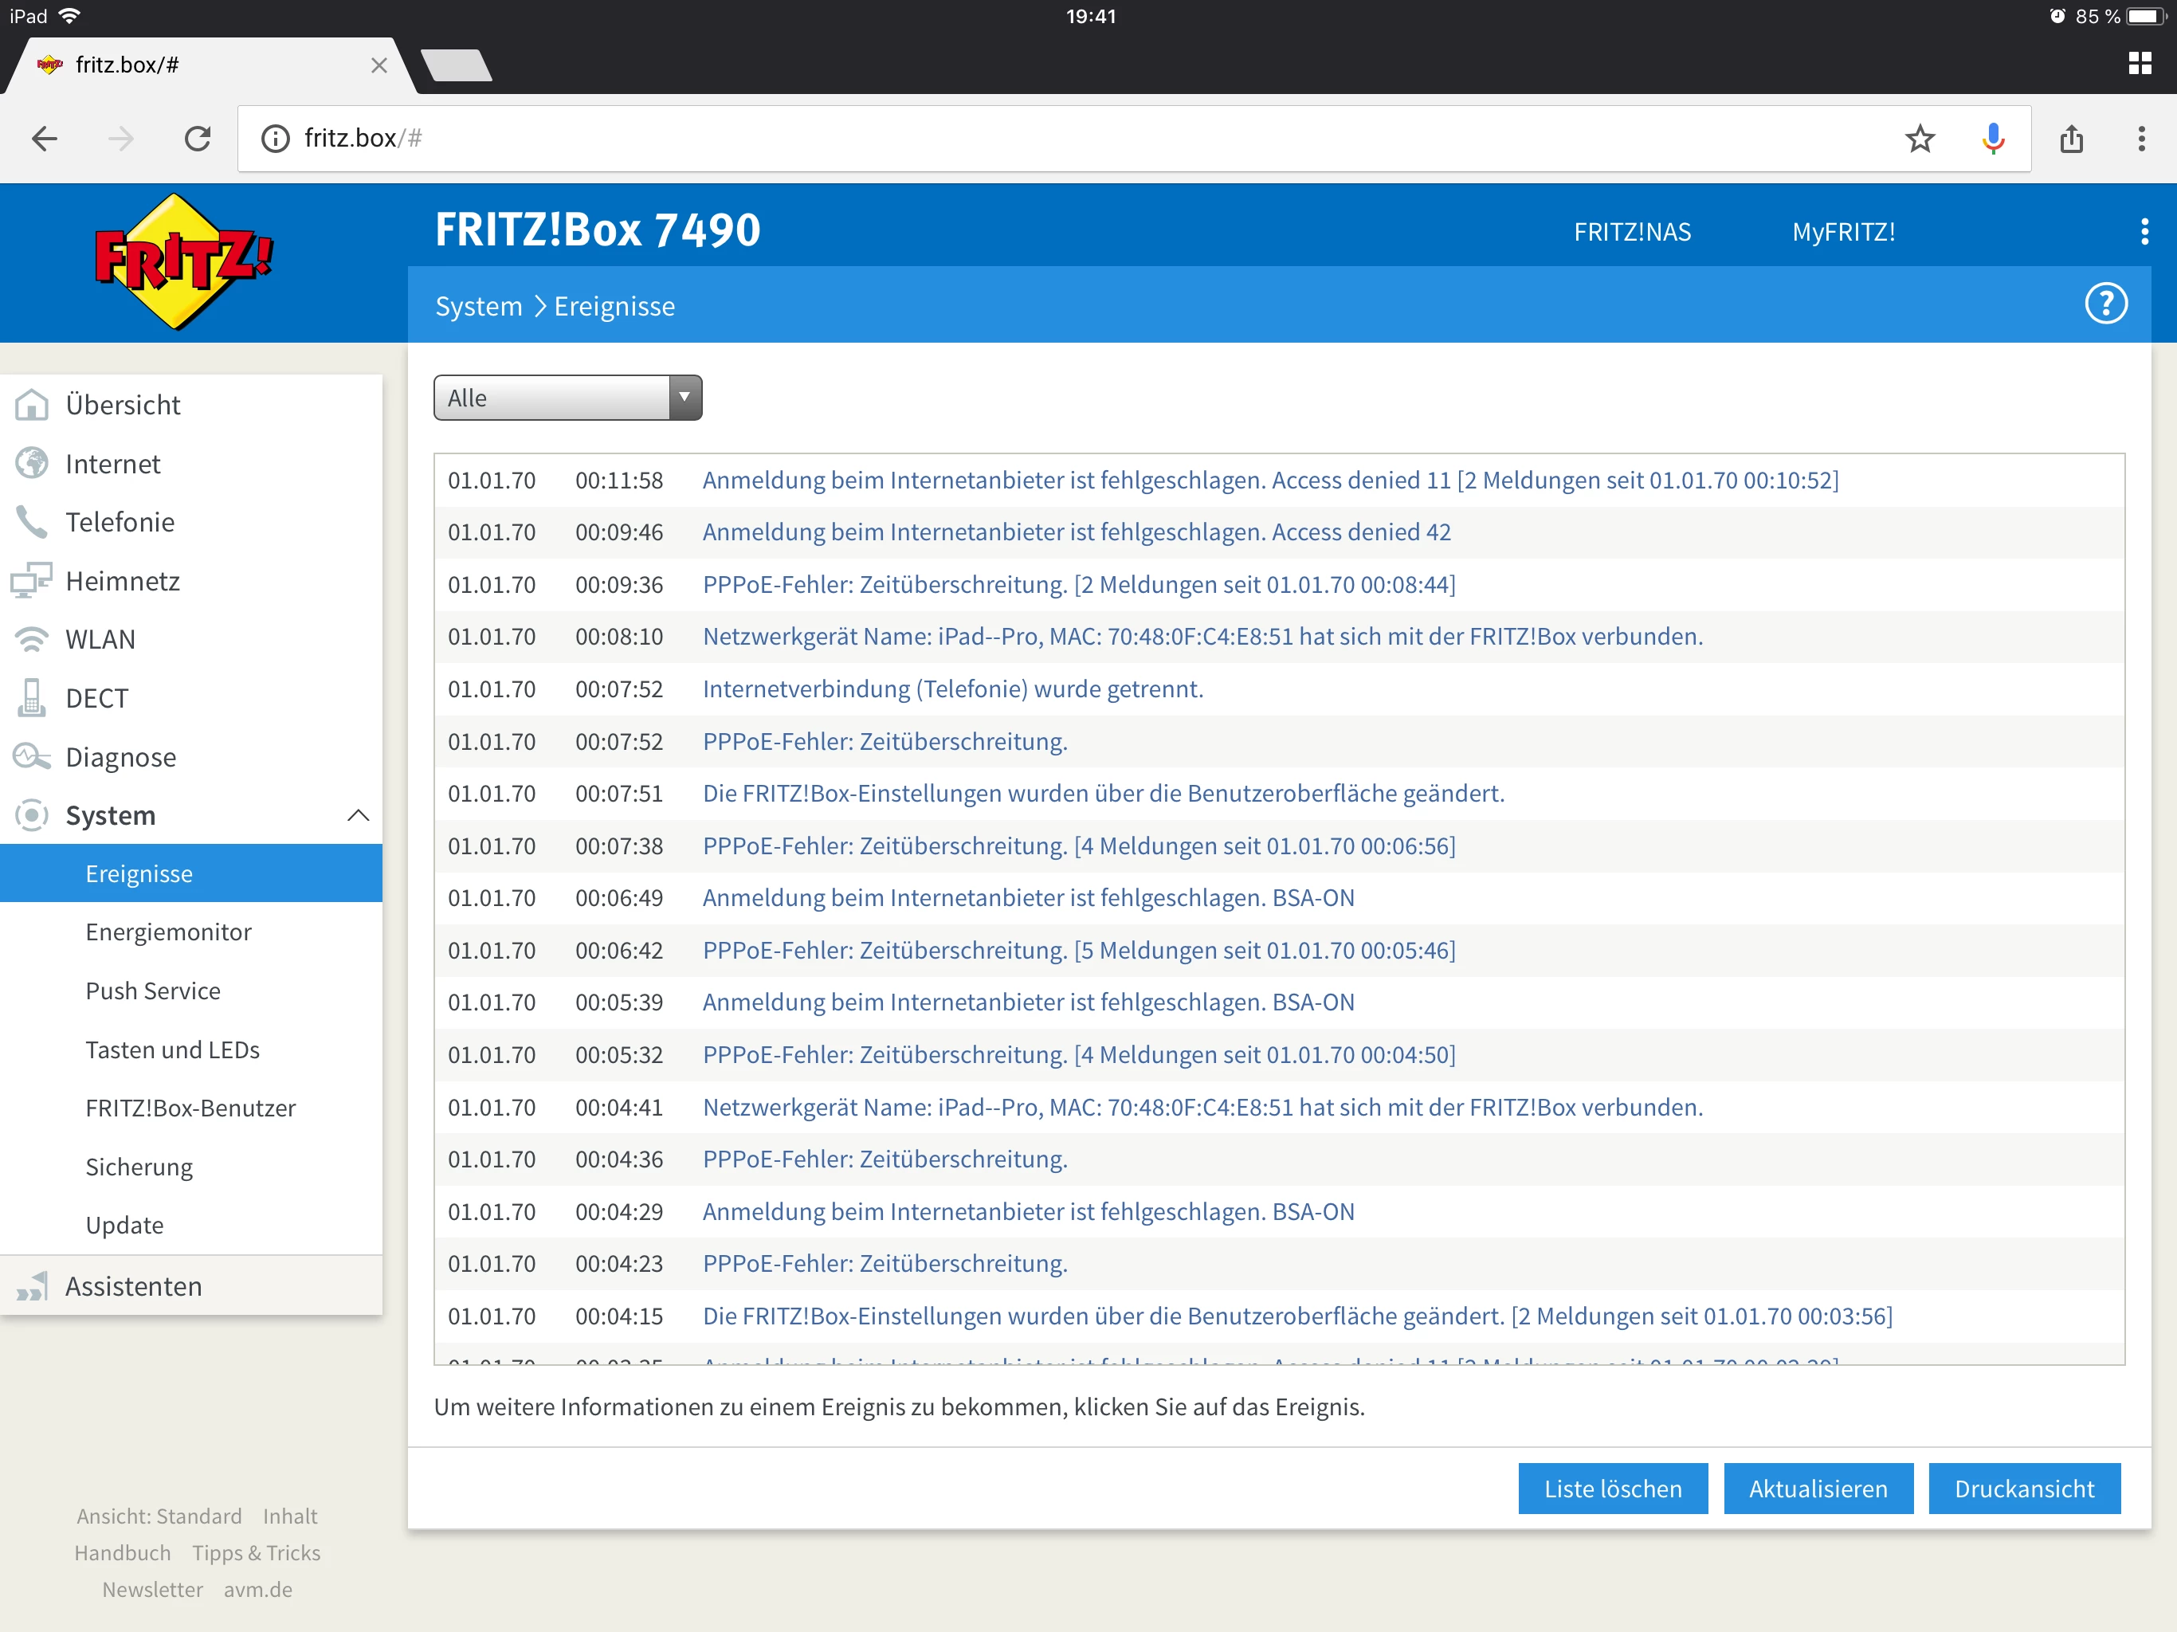Click the FRITZ! logo
The image size is (2177, 1632).
[x=183, y=261]
